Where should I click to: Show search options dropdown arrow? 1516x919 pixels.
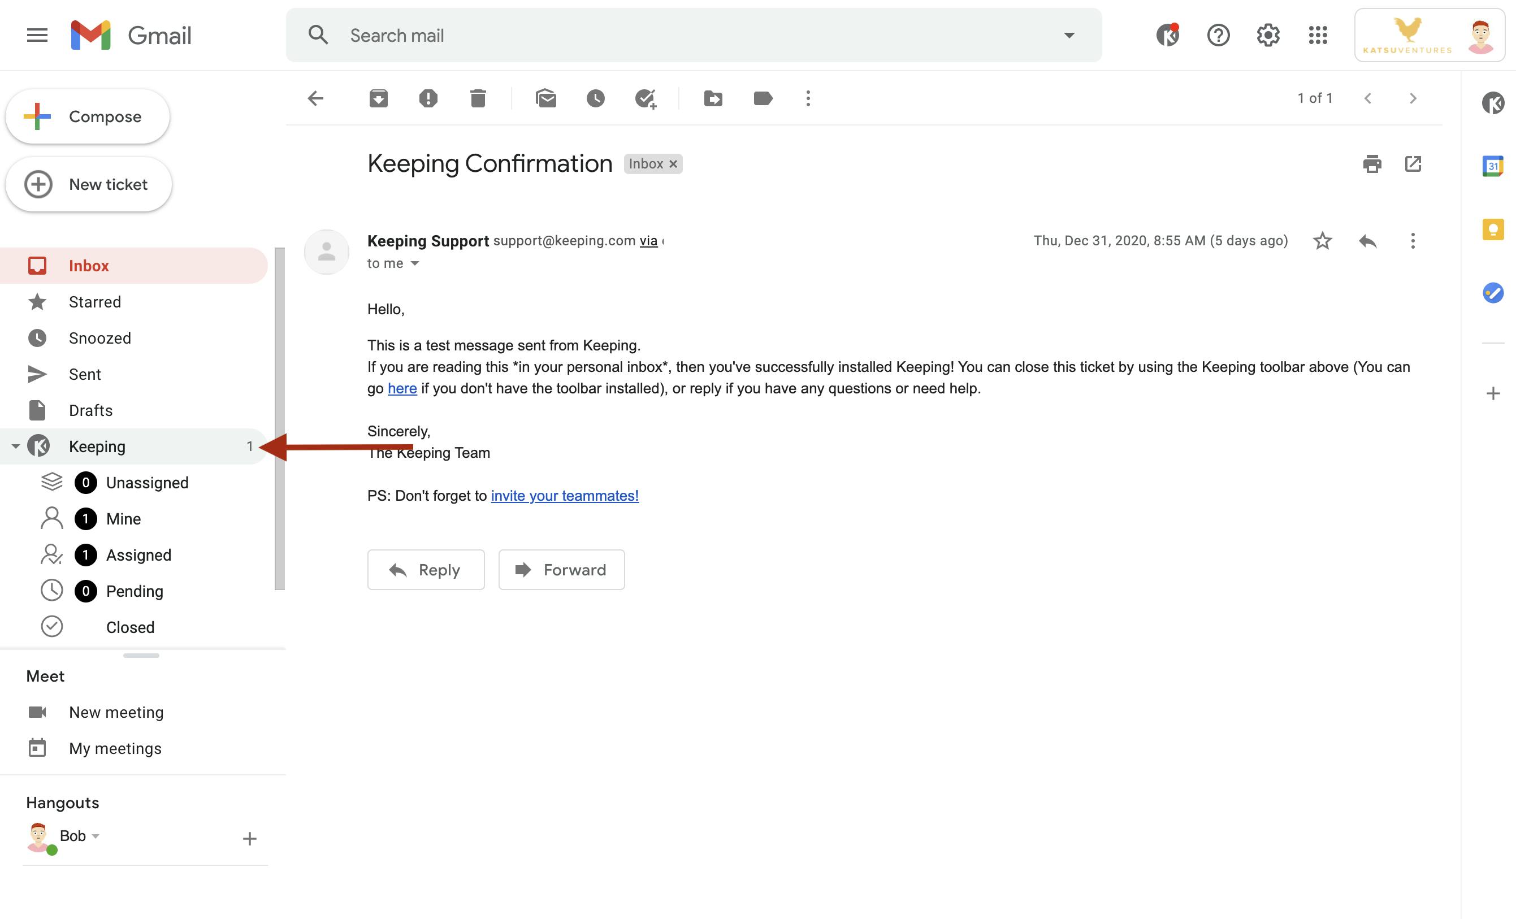pyautogui.click(x=1069, y=35)
